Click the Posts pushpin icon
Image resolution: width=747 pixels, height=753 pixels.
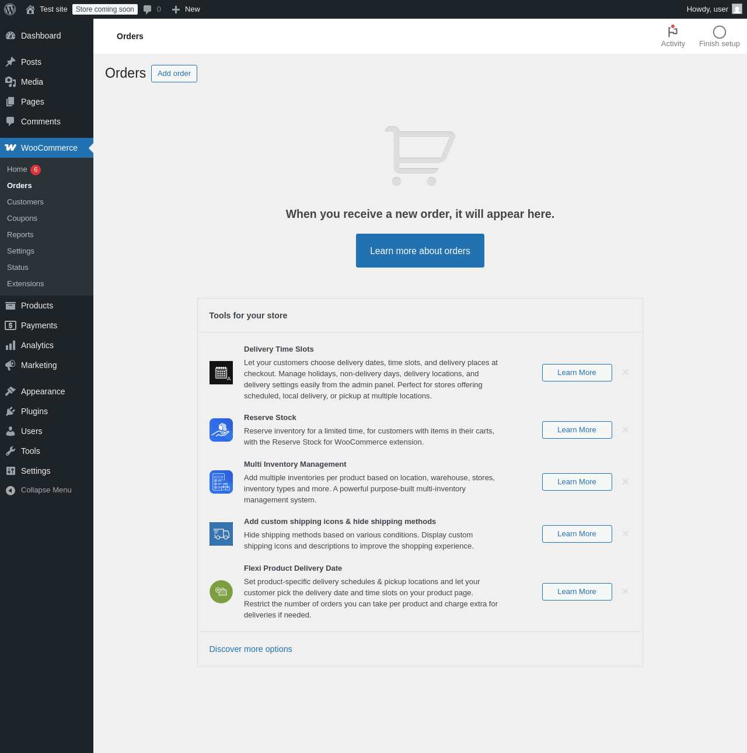[x=11, y=62]
